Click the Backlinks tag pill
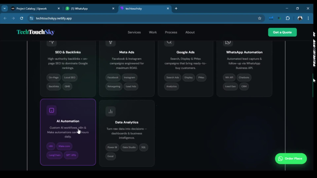Viewport: 317px width, 178px height. click(x=54, y=87)
